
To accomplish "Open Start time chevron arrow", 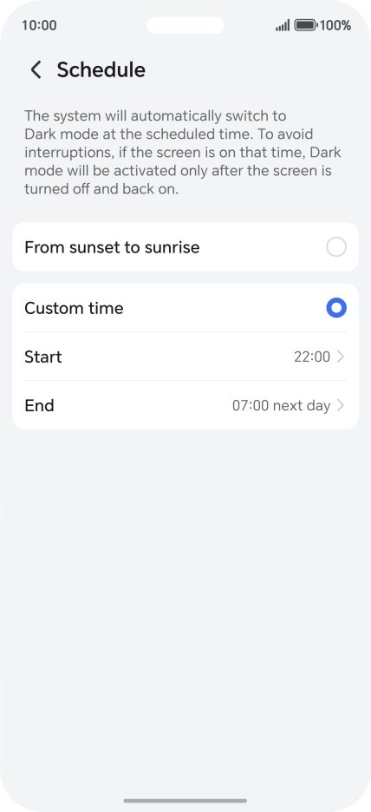I will coord(341,357).
